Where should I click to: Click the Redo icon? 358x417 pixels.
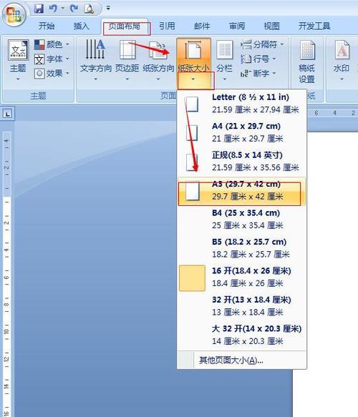click(74, 9)
